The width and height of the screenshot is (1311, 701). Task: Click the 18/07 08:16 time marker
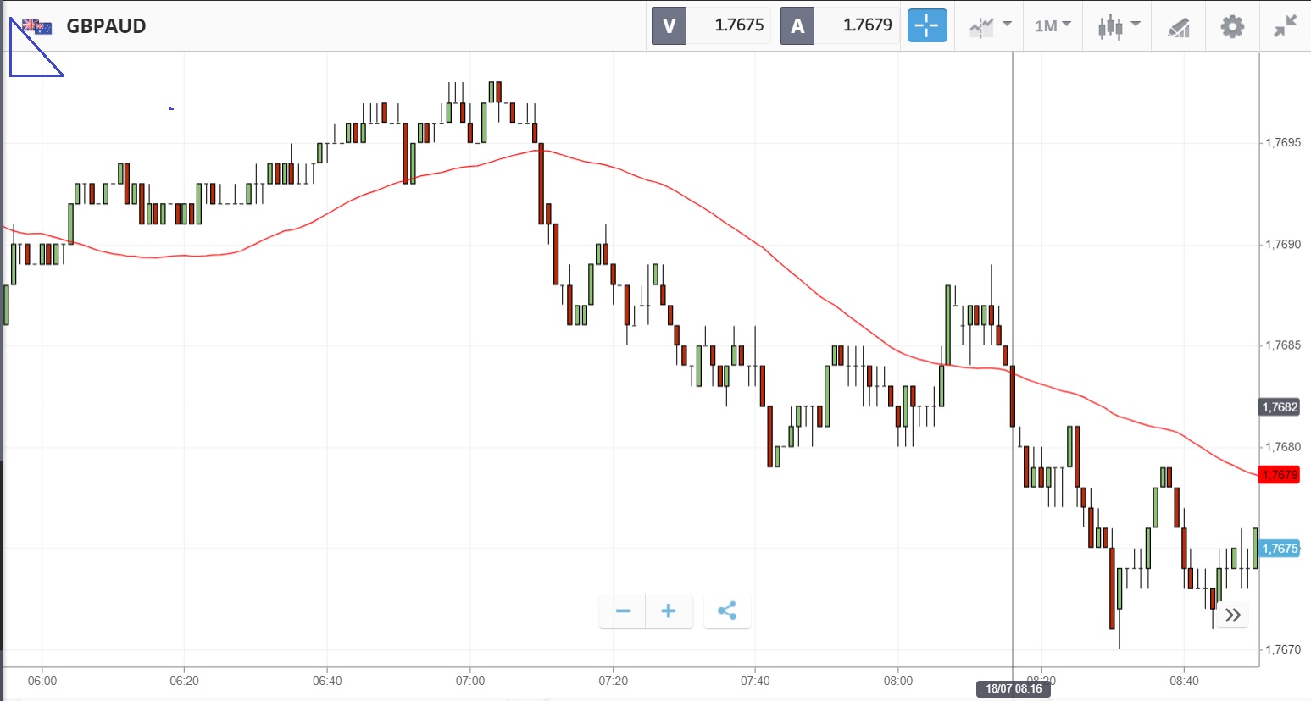[x=1014, y=688]
